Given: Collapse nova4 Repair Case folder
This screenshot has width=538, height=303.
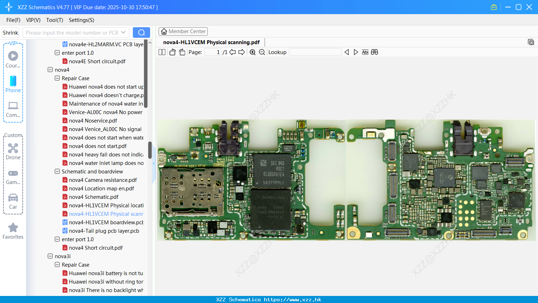Looking at the screenshot, I should tap(57, 78).
